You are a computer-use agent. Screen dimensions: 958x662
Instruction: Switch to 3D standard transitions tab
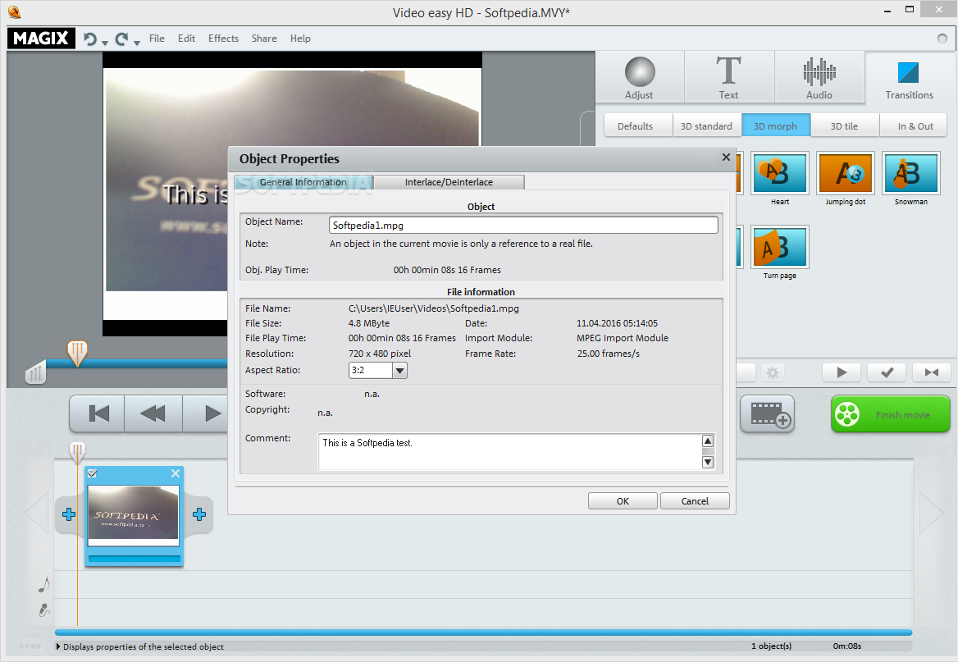point(706,126)
